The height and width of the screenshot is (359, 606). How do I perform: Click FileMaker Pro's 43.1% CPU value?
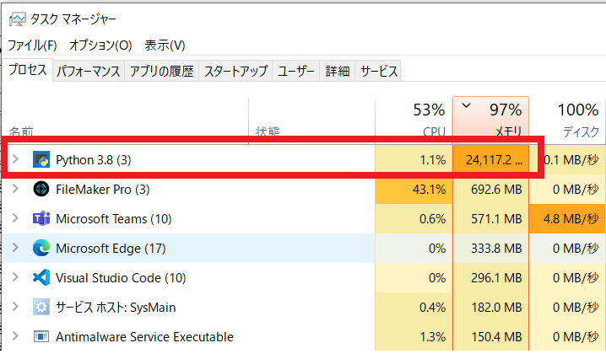(x=429, y=190)
